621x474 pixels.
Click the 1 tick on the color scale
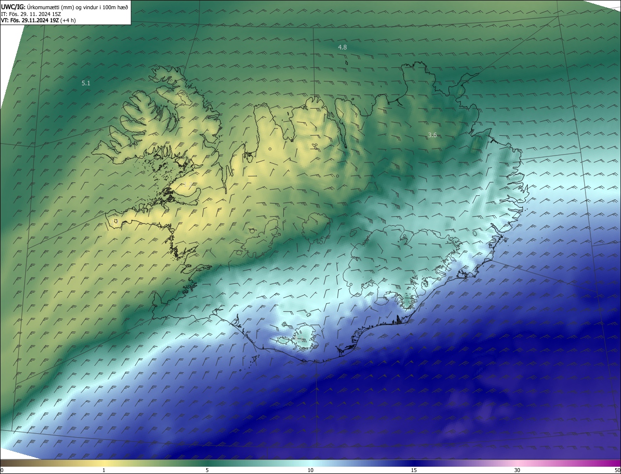pos(104,470)
